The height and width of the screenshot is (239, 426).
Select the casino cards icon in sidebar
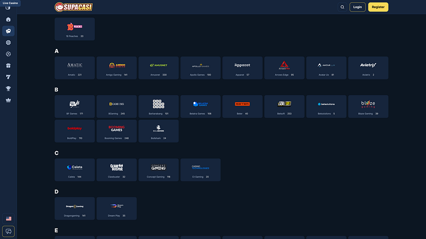[8, 31]
